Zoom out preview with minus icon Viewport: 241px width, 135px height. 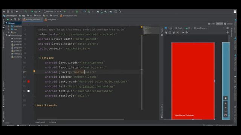[226, 107]
